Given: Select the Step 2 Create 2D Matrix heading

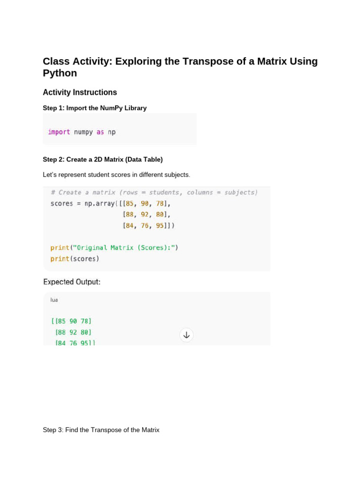Looking at the screenshot, I should [x=102, y=160].
